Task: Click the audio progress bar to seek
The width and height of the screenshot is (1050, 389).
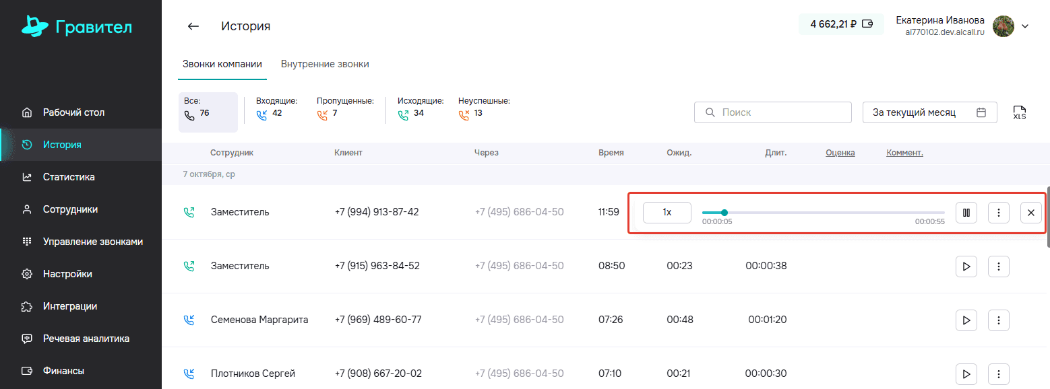Action: click(824, 213)
